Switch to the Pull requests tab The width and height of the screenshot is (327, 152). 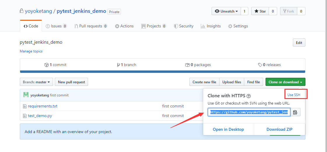point(91,26)
